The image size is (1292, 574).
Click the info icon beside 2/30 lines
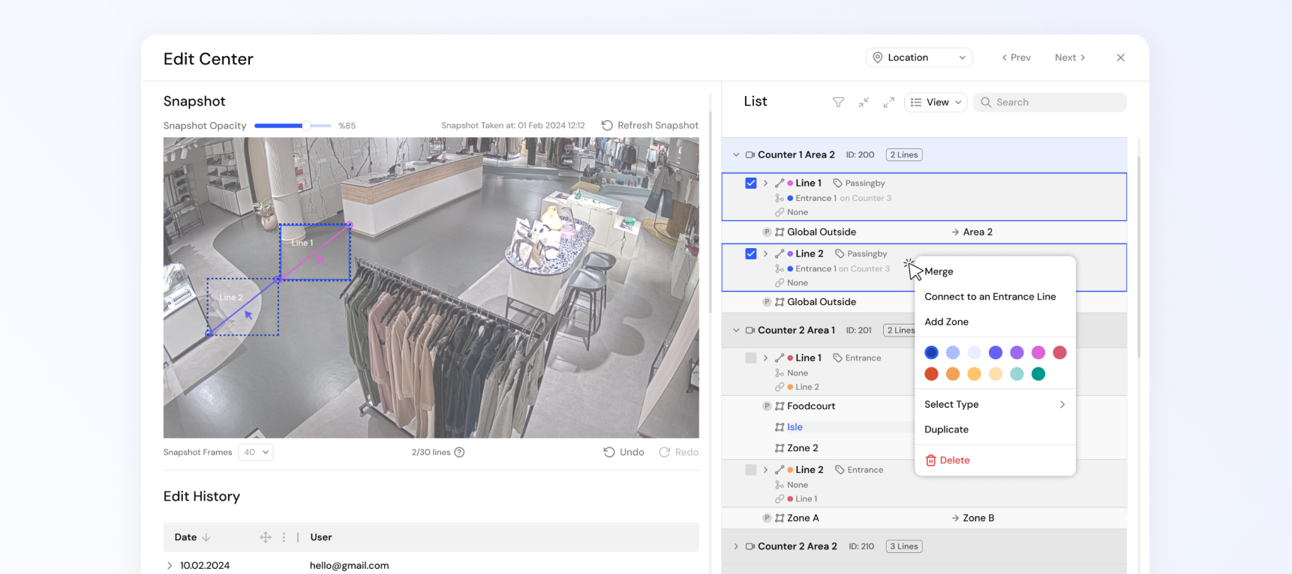459,453
